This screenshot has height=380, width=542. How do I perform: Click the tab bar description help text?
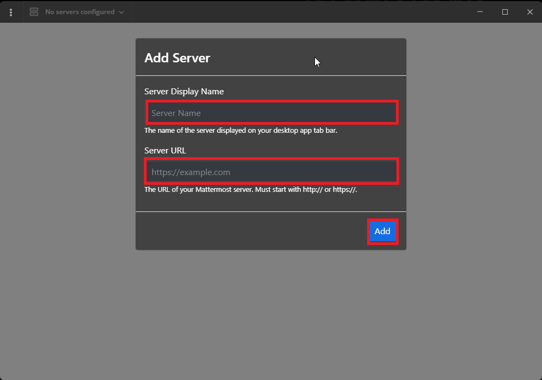[x=241, y=131]
